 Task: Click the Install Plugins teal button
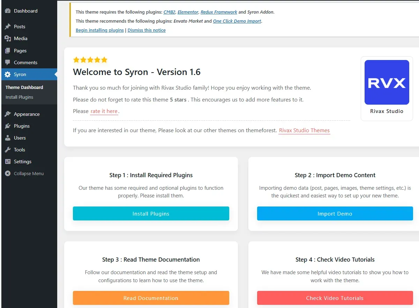tap(151, 213)
